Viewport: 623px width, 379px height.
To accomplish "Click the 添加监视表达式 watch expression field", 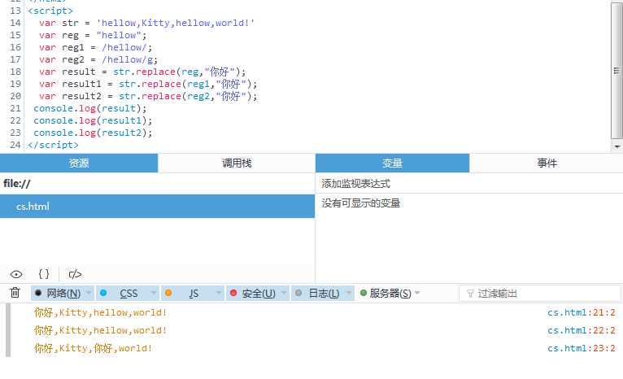I will (x=469, y=184).
